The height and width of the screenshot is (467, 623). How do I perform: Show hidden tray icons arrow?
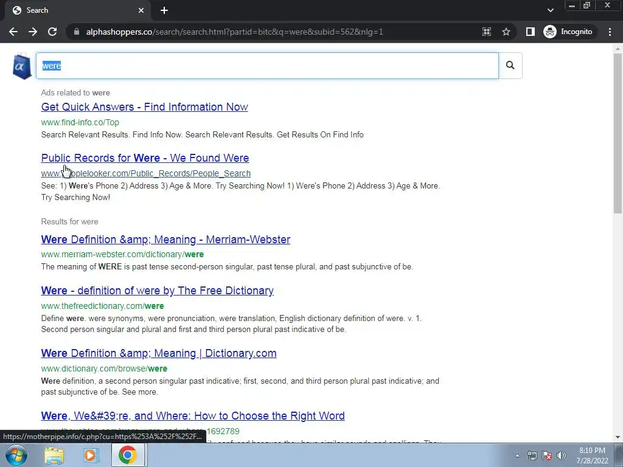pos(517,455)
